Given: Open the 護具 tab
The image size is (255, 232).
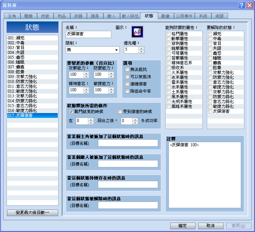Looking at the screenshot, I should 95,16.
